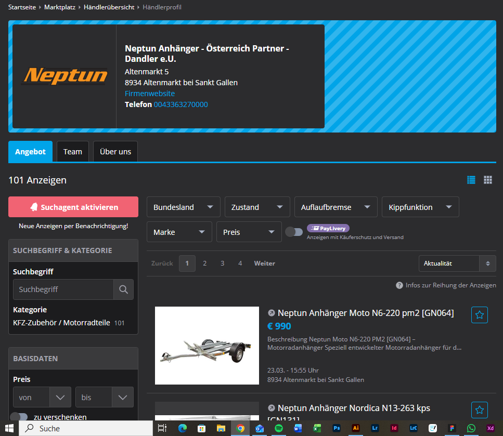Screen dimensions: 503x436
Task: Open the Kippfunktion filter dropdown
Action: 420,207
